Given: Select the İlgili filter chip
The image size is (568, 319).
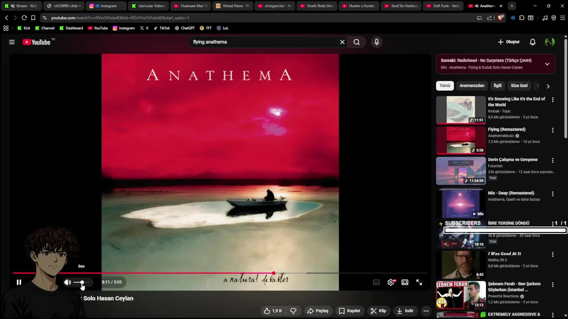Looking at the screenshot, I should 497,86.
